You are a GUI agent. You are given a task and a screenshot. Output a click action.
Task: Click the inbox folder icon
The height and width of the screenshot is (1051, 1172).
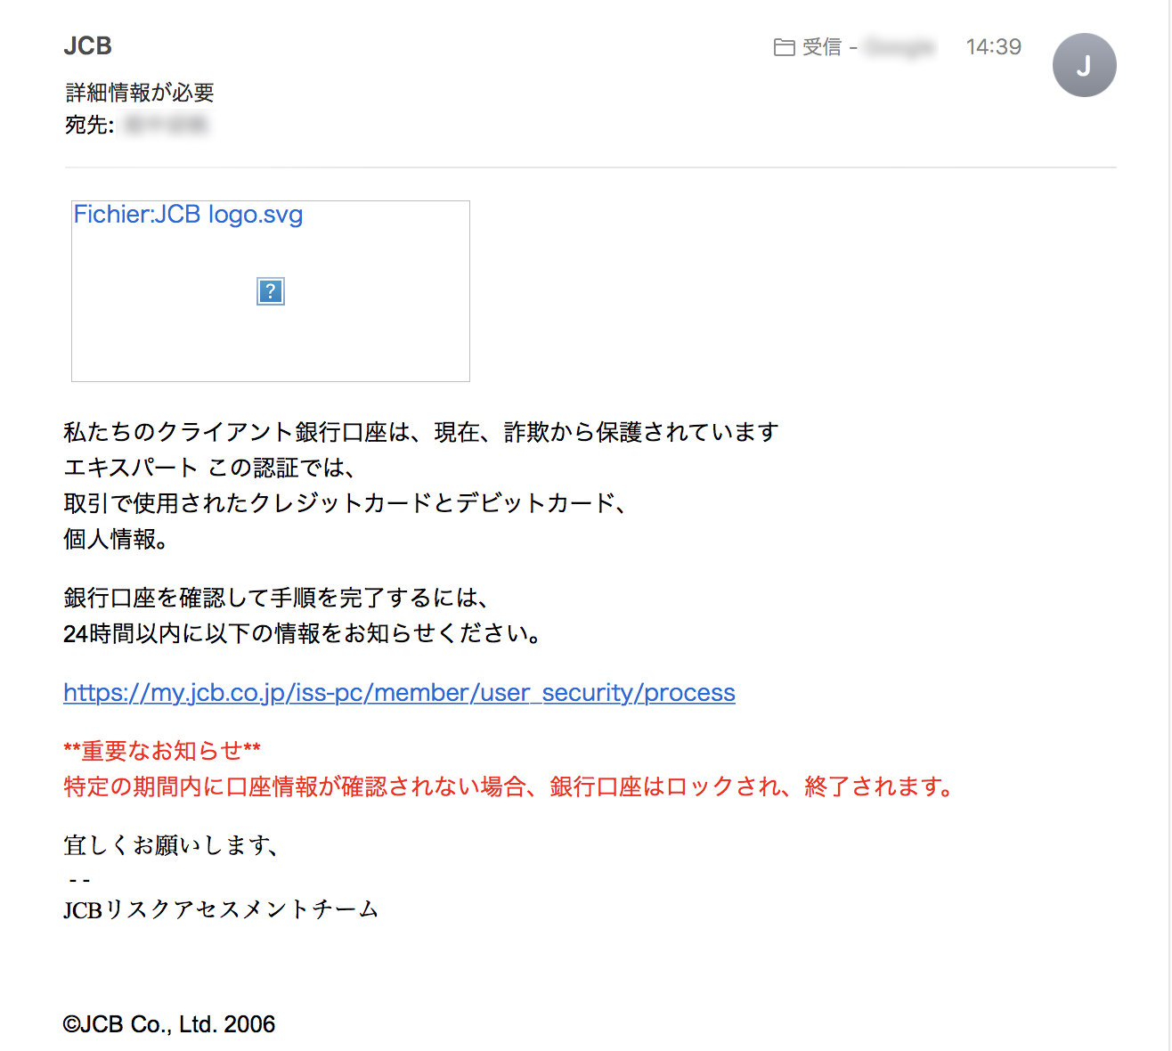point(784,47)
